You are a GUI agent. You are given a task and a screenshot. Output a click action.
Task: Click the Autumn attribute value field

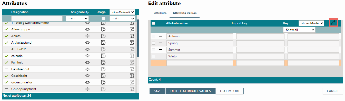(200, 36)
